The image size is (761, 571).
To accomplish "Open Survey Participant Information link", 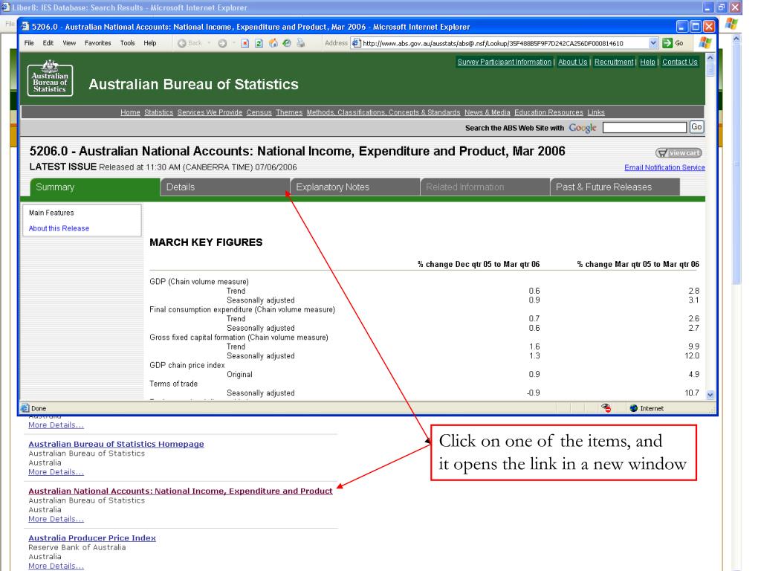I will point(505,62).
